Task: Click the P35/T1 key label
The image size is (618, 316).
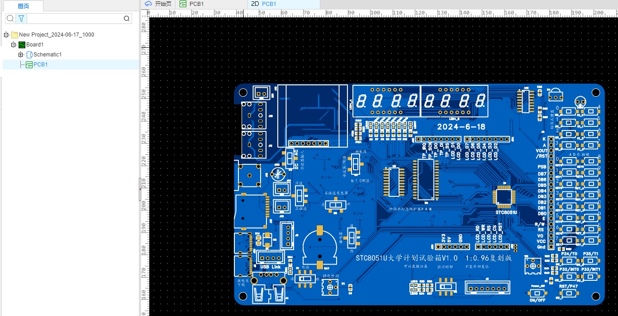Action: (591, 254)
